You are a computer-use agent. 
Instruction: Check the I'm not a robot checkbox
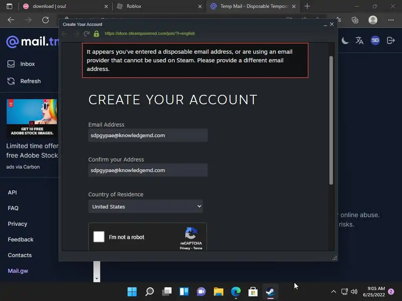99,237
